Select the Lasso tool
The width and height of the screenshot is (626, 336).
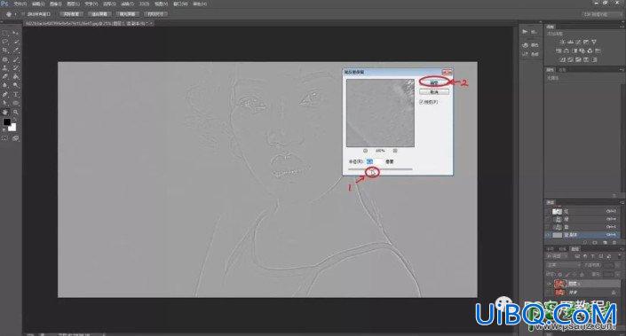5,41
